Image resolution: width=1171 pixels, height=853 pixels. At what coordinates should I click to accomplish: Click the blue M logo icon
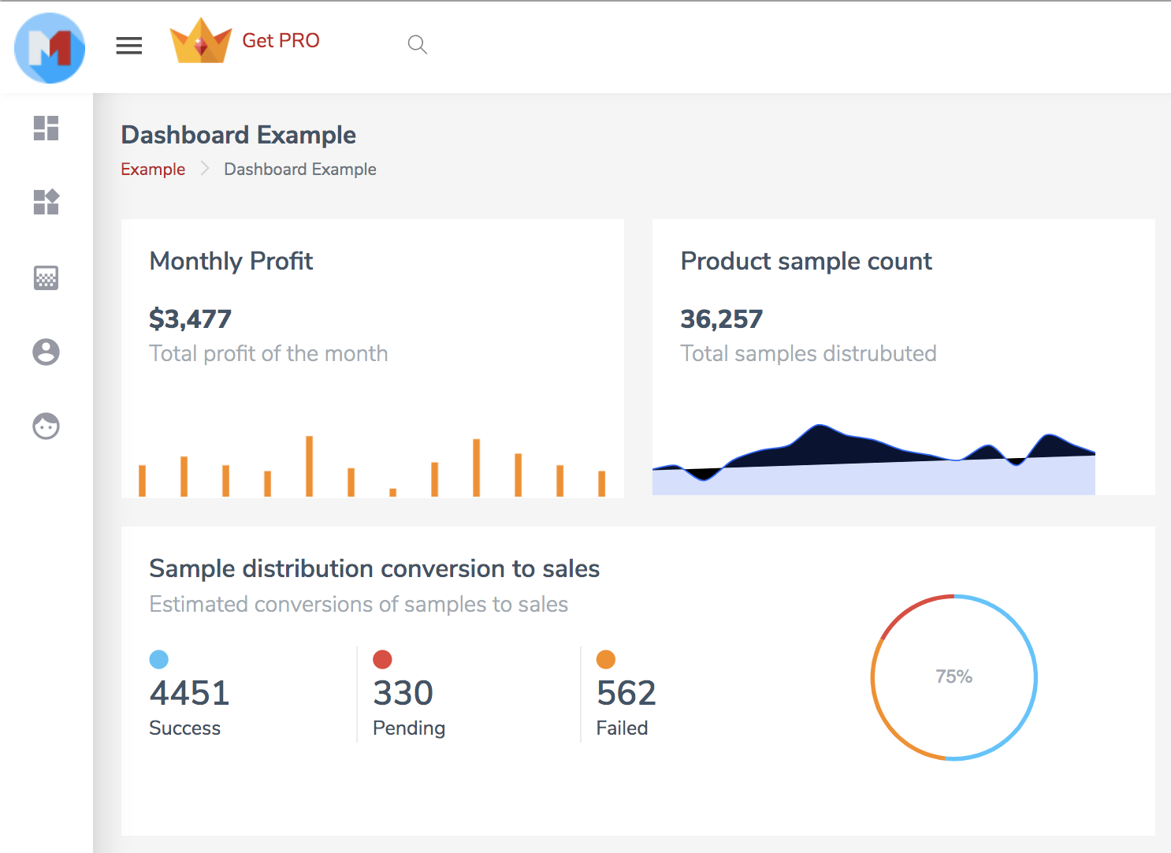50,48
